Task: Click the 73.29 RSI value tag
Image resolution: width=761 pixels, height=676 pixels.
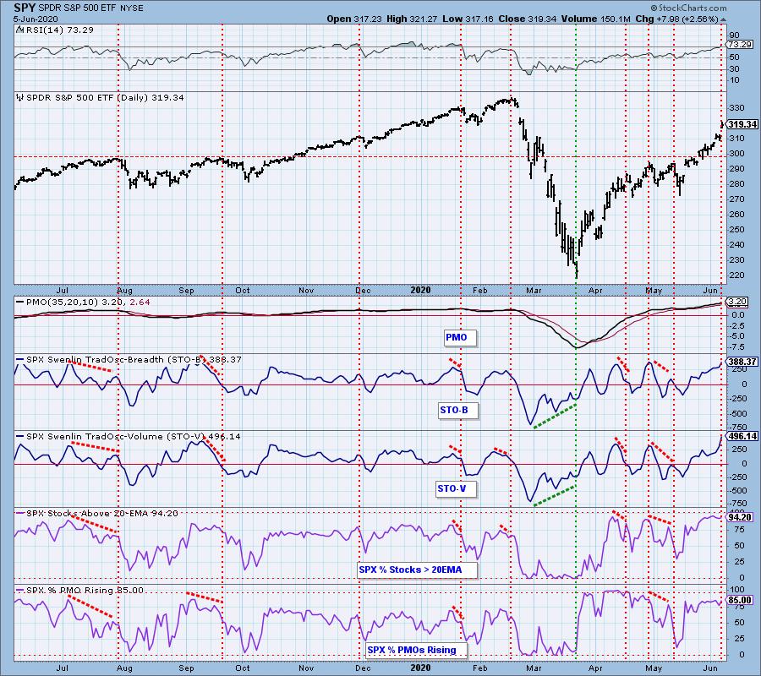Action: coord(740,45)
